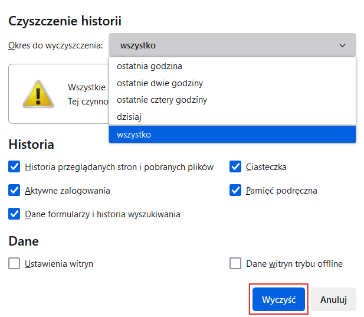Choose the highlighted wszystko option

pos(232,135)
